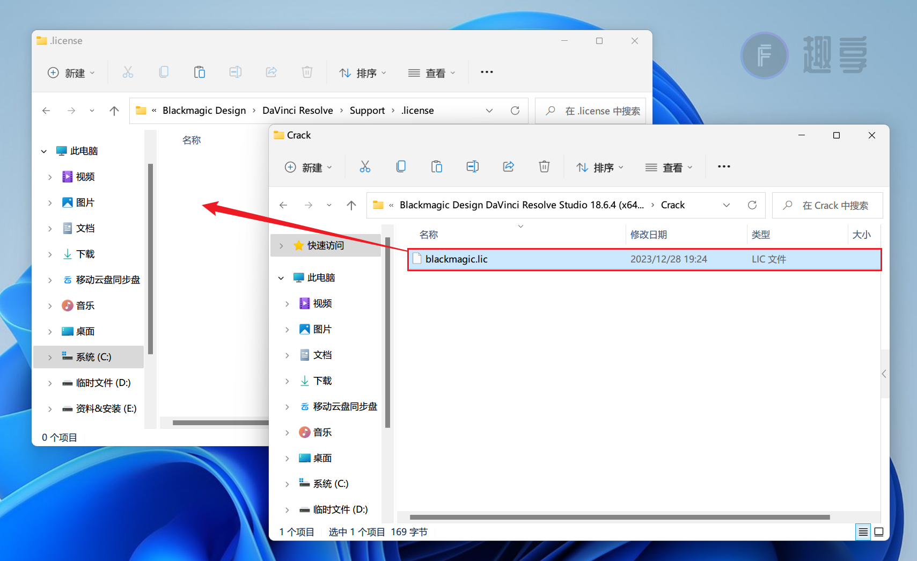Screen dimensions: 917x561
Task: Open Sort menu in .license window
Action: click(363, 73)
